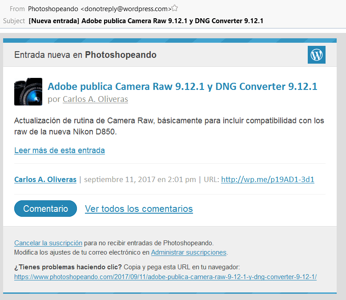Open 'Ver todos los comentarios' link
The height and width of the screenshot is (300, 346).
tap(139, 209)
